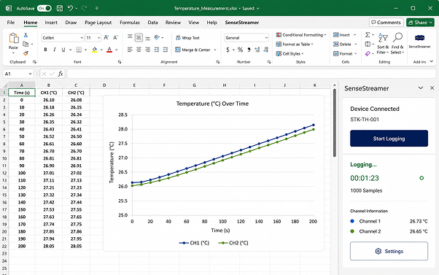Image resolution: width=439 pixels, height=275 pixels.
Task: Expand the Merge & Center dropdown arrow
Action: pos(215,50)
